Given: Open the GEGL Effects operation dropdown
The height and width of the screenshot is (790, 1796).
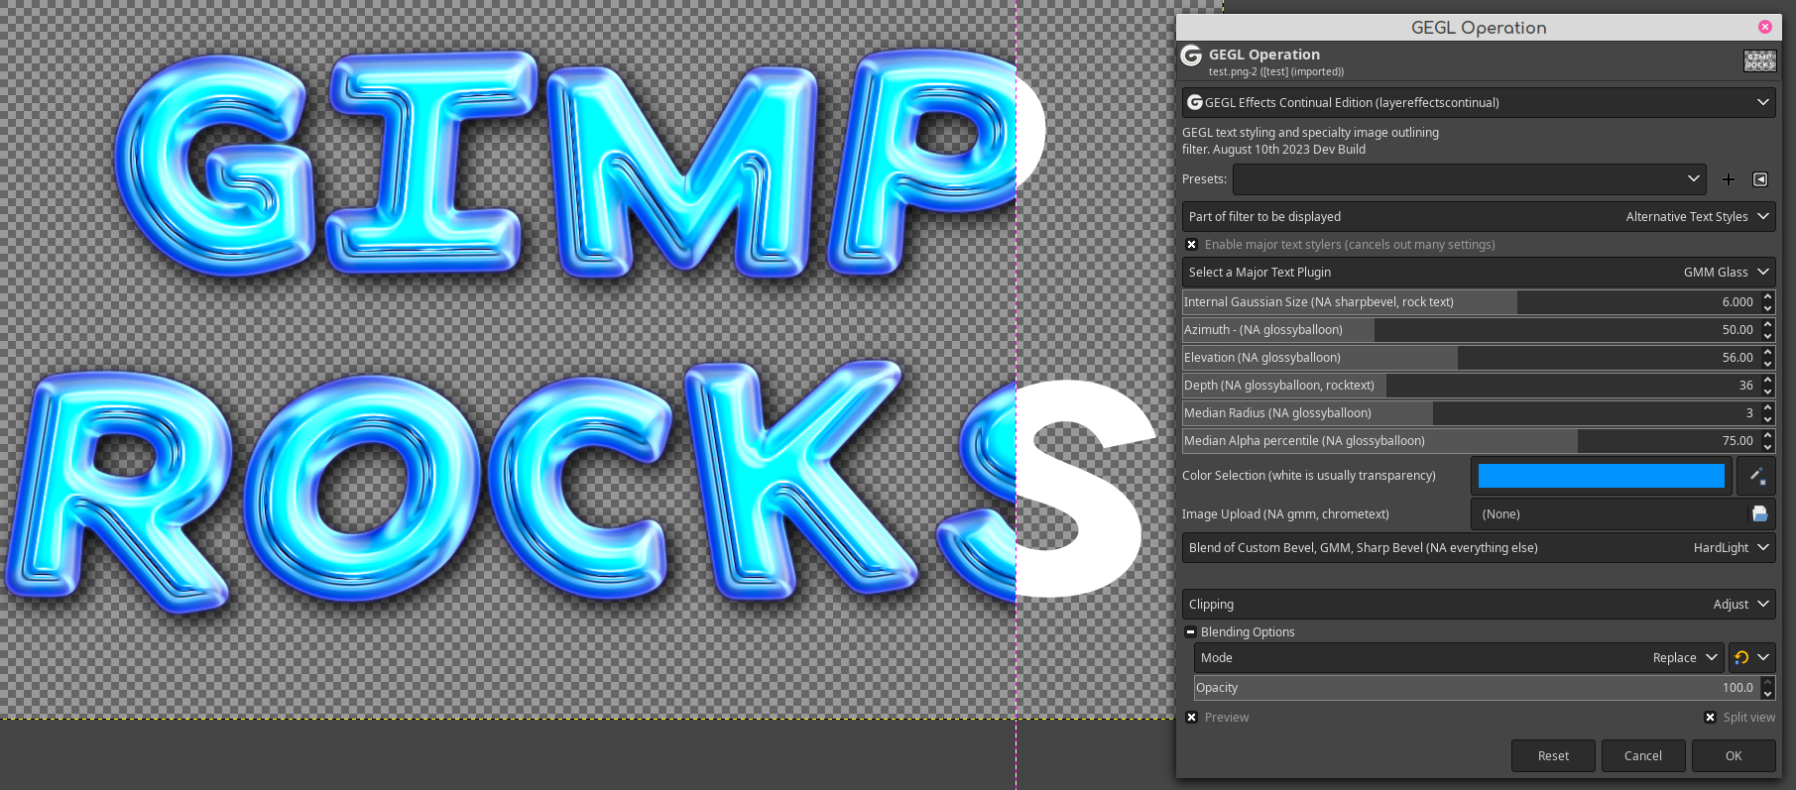Looking at the screenshot, I should coord(1479,102).
